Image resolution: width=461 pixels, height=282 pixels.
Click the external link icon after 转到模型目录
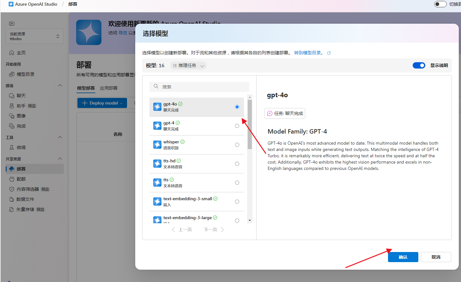[x=329, y=53]
